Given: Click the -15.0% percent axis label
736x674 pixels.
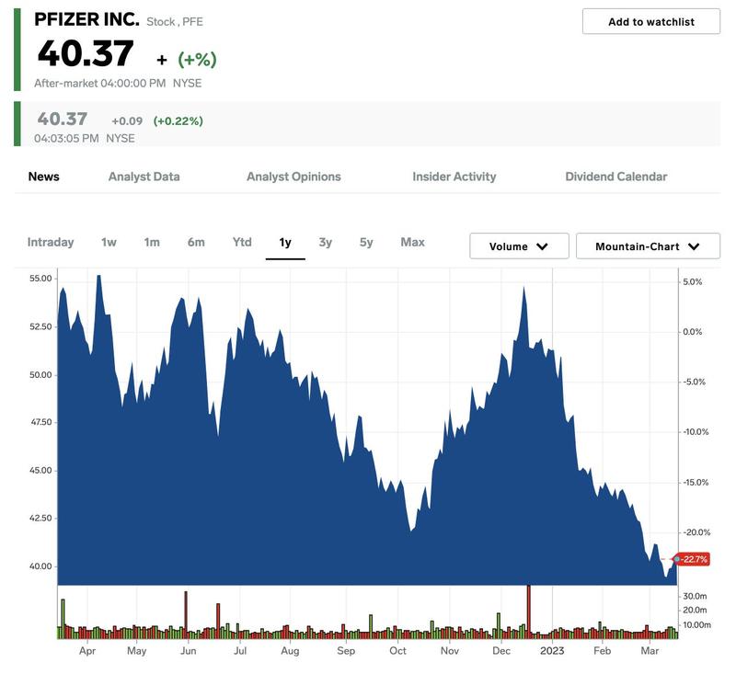Looking at the screenshot, I should (x=696, y=483).
